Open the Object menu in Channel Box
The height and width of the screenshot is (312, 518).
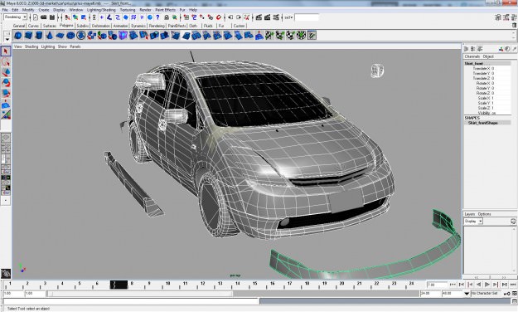click(488, 56)
